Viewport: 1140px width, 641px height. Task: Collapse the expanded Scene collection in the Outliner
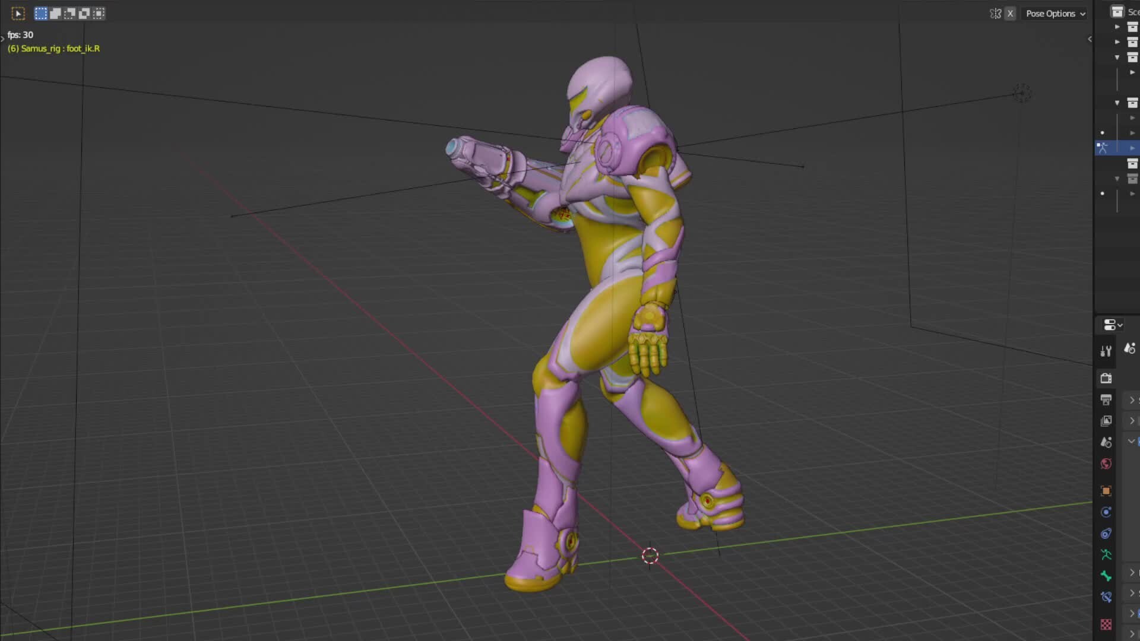click(1118, 57)
